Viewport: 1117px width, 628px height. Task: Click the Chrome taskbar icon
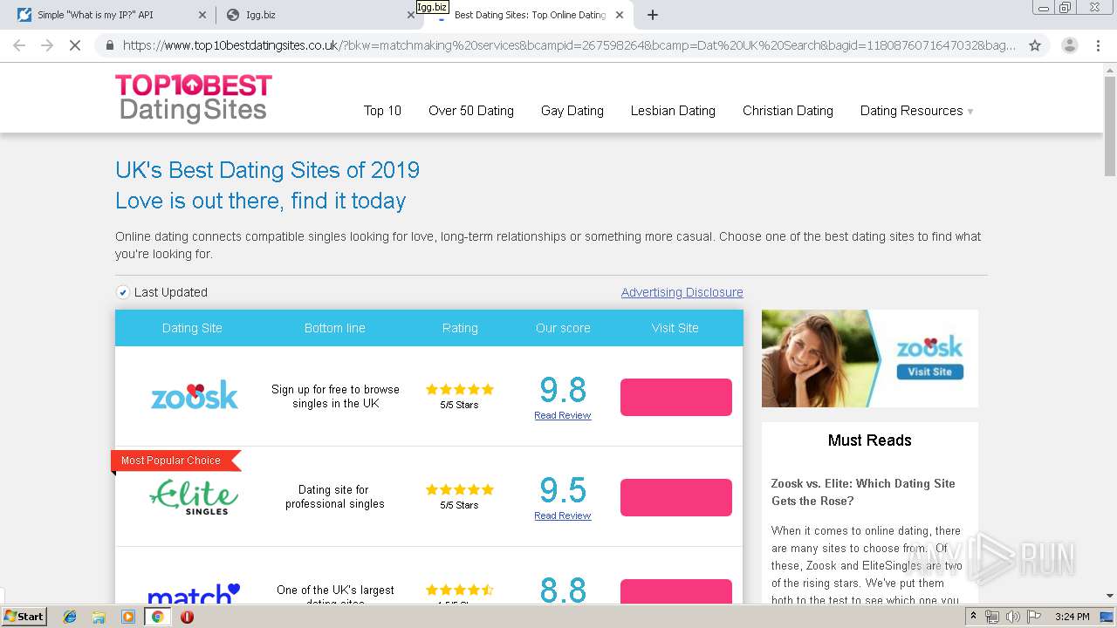157,617
